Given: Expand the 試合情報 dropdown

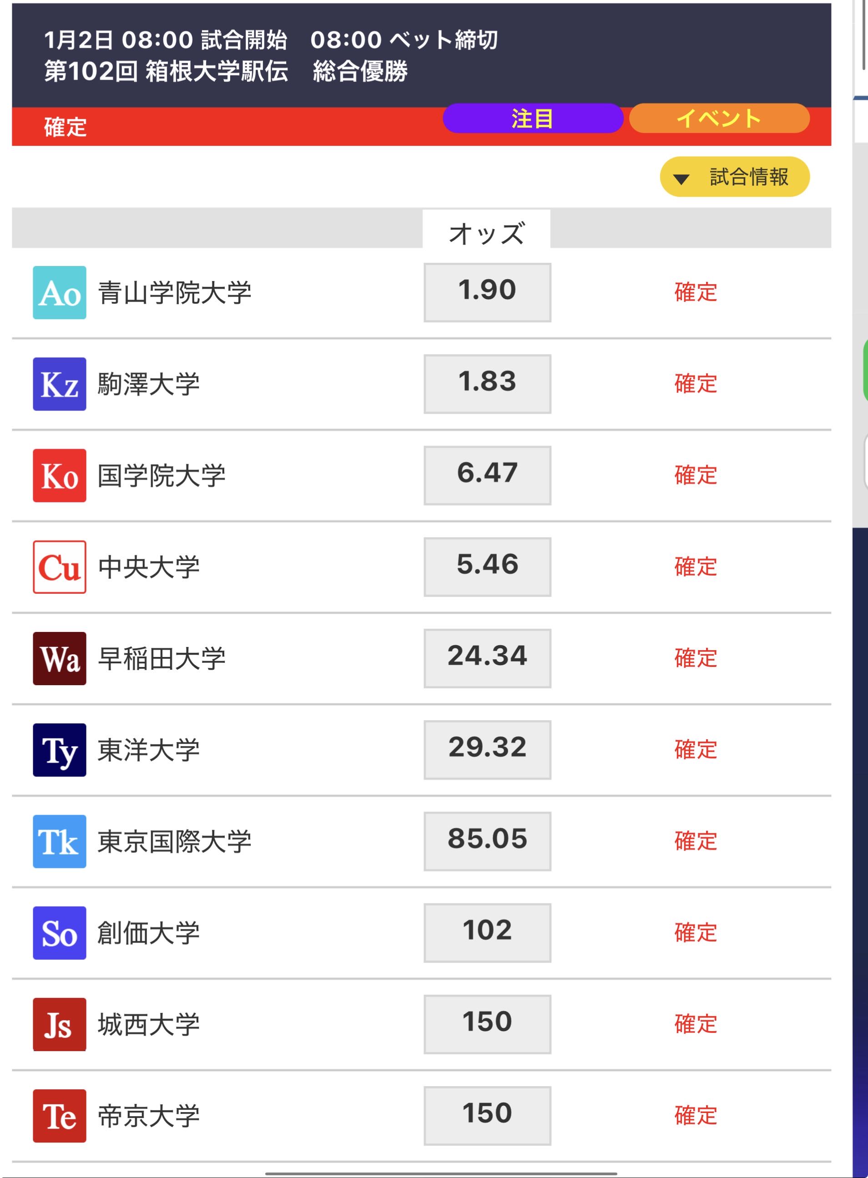Looking at the screenshot, I should click(734, 177).
